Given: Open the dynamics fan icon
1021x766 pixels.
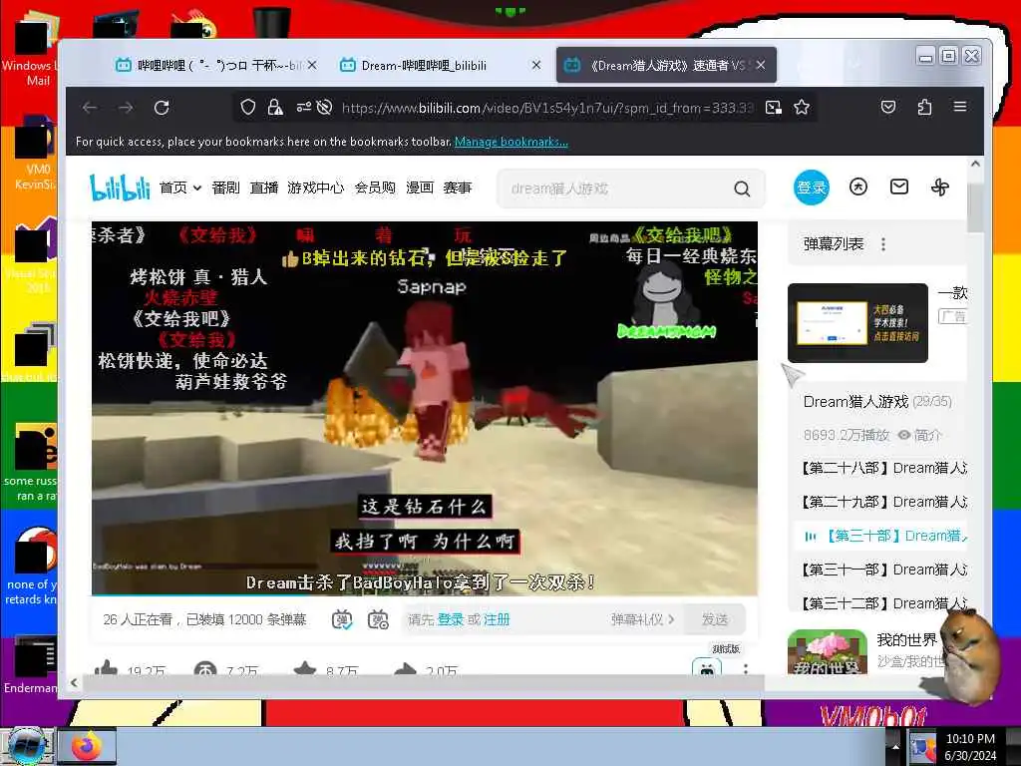Looking at the screenshot, I should coord(939,188).
